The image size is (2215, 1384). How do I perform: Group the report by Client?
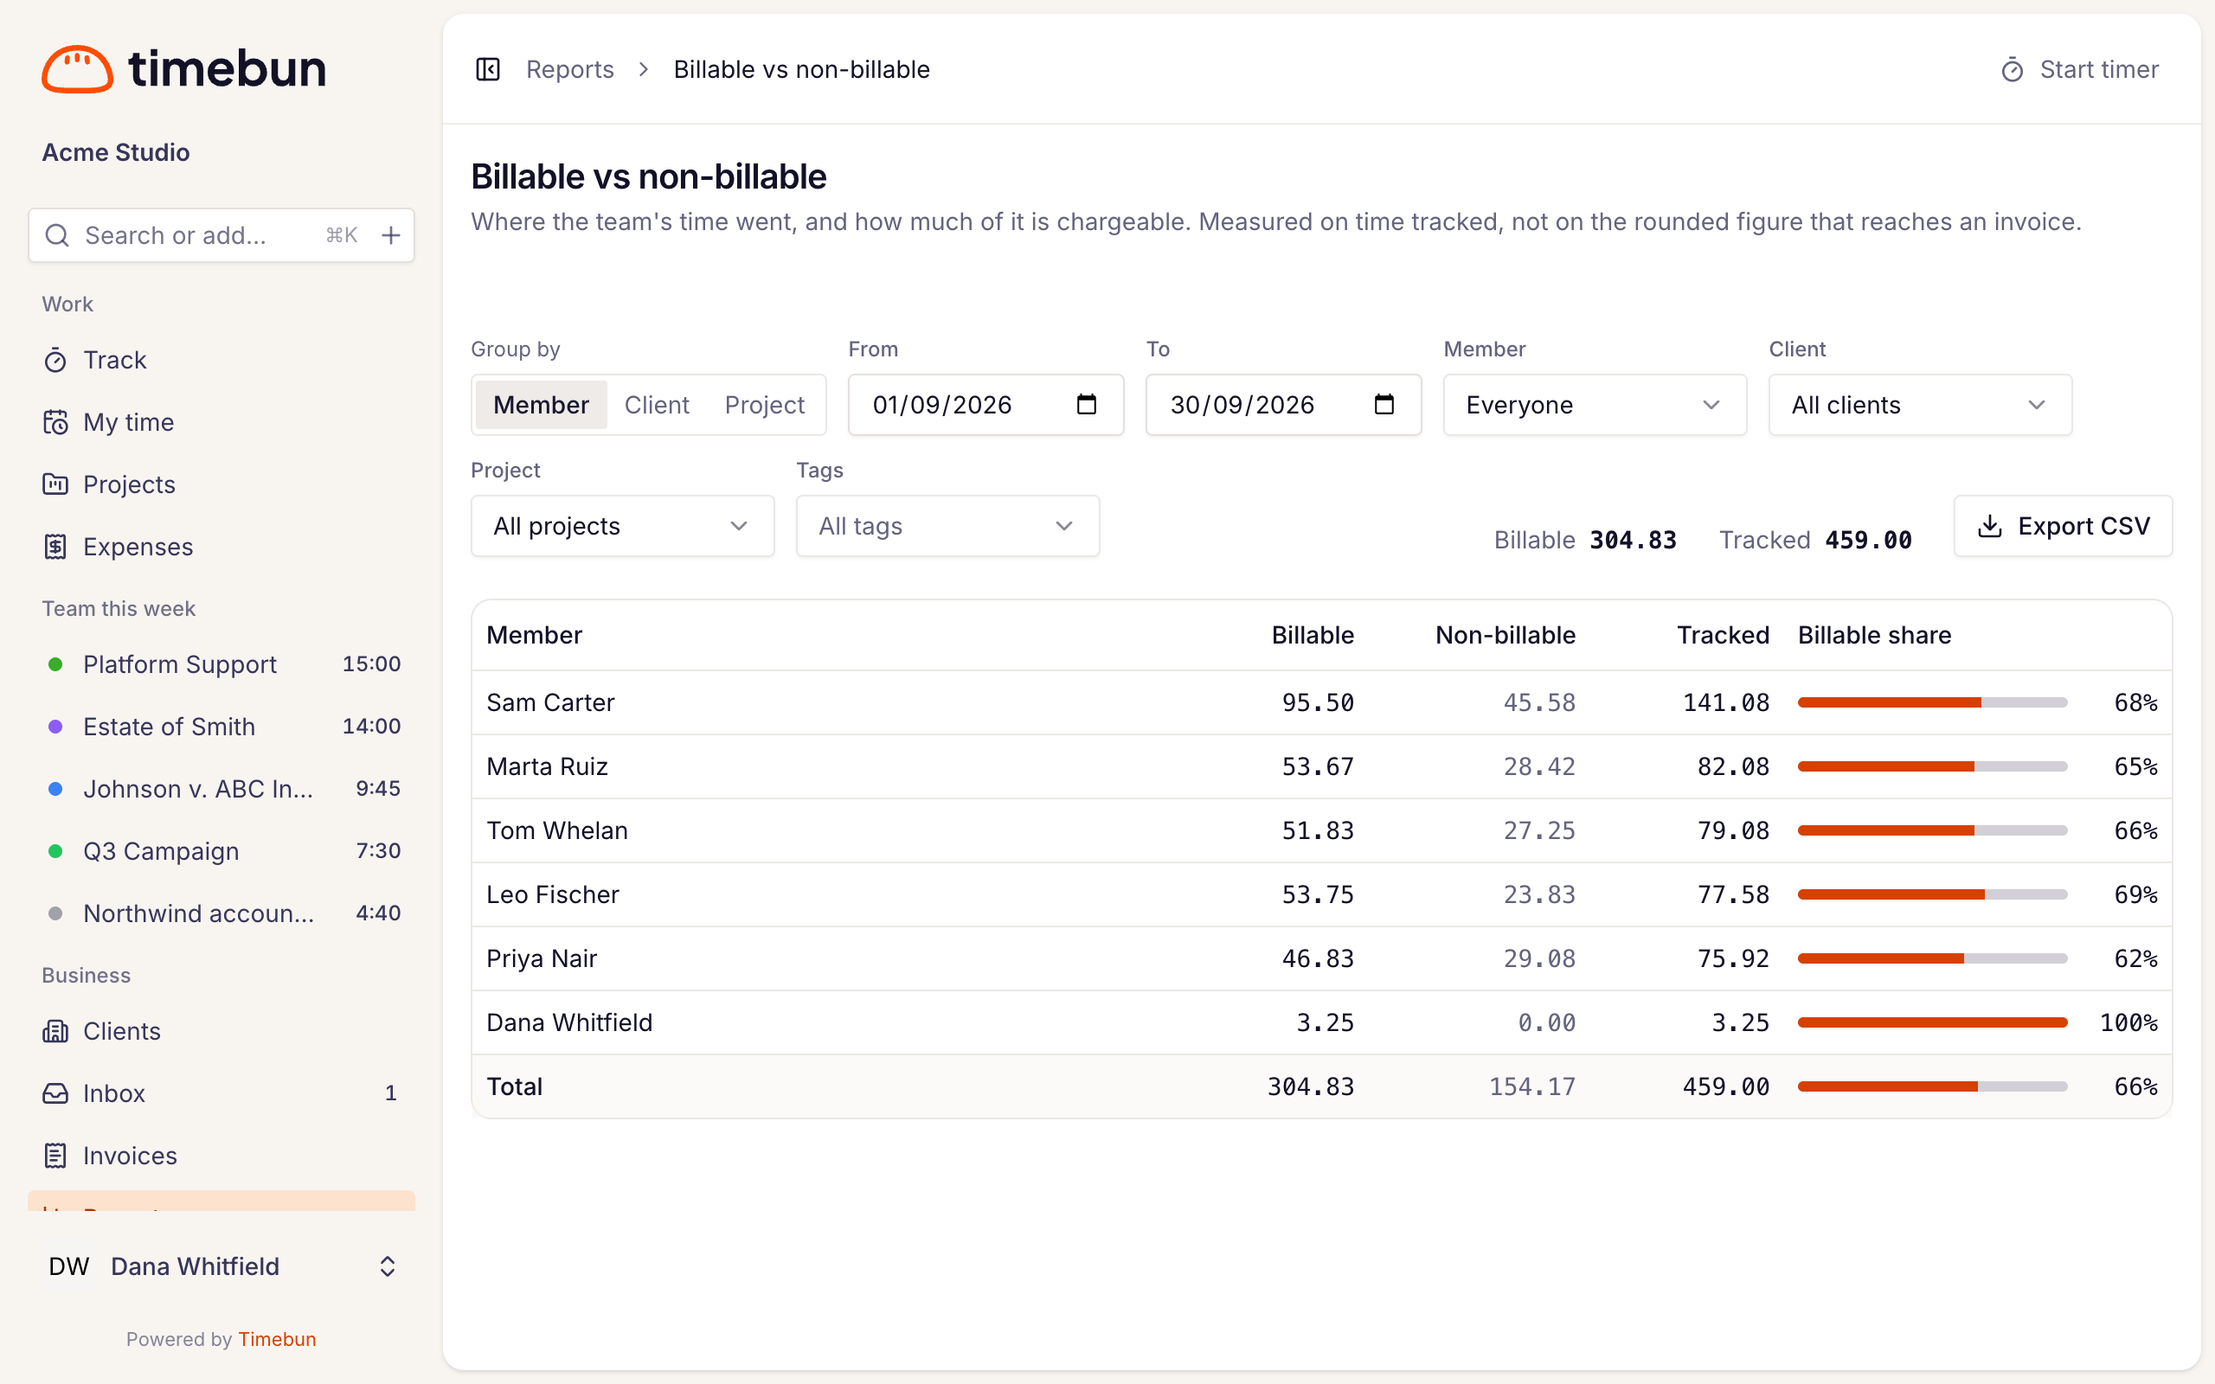coord(656,405)
